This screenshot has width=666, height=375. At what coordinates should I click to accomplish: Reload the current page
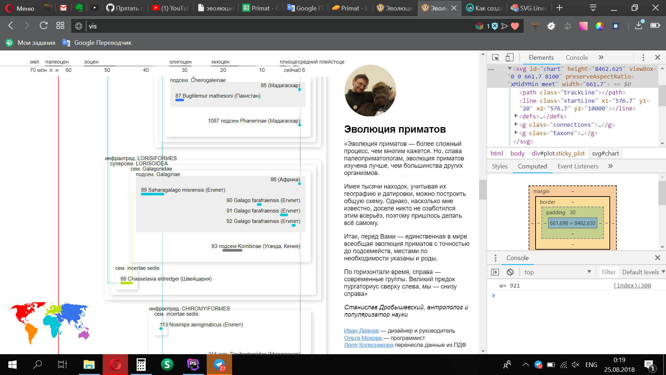click(44, 25)
